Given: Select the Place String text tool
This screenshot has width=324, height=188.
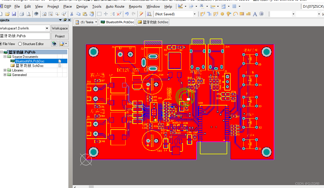Looking at the screenshot, I should click(x=255, y=14).
